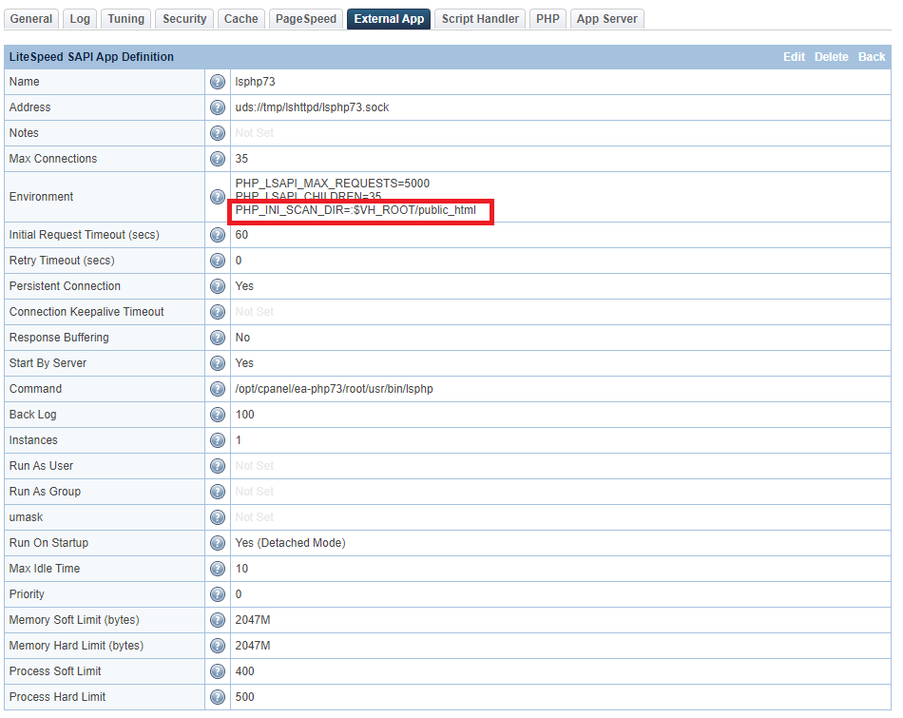Click help icon beside Memory Soft Limit
Viewport: 903px width, 718px height.
click(x=217, y=620)
